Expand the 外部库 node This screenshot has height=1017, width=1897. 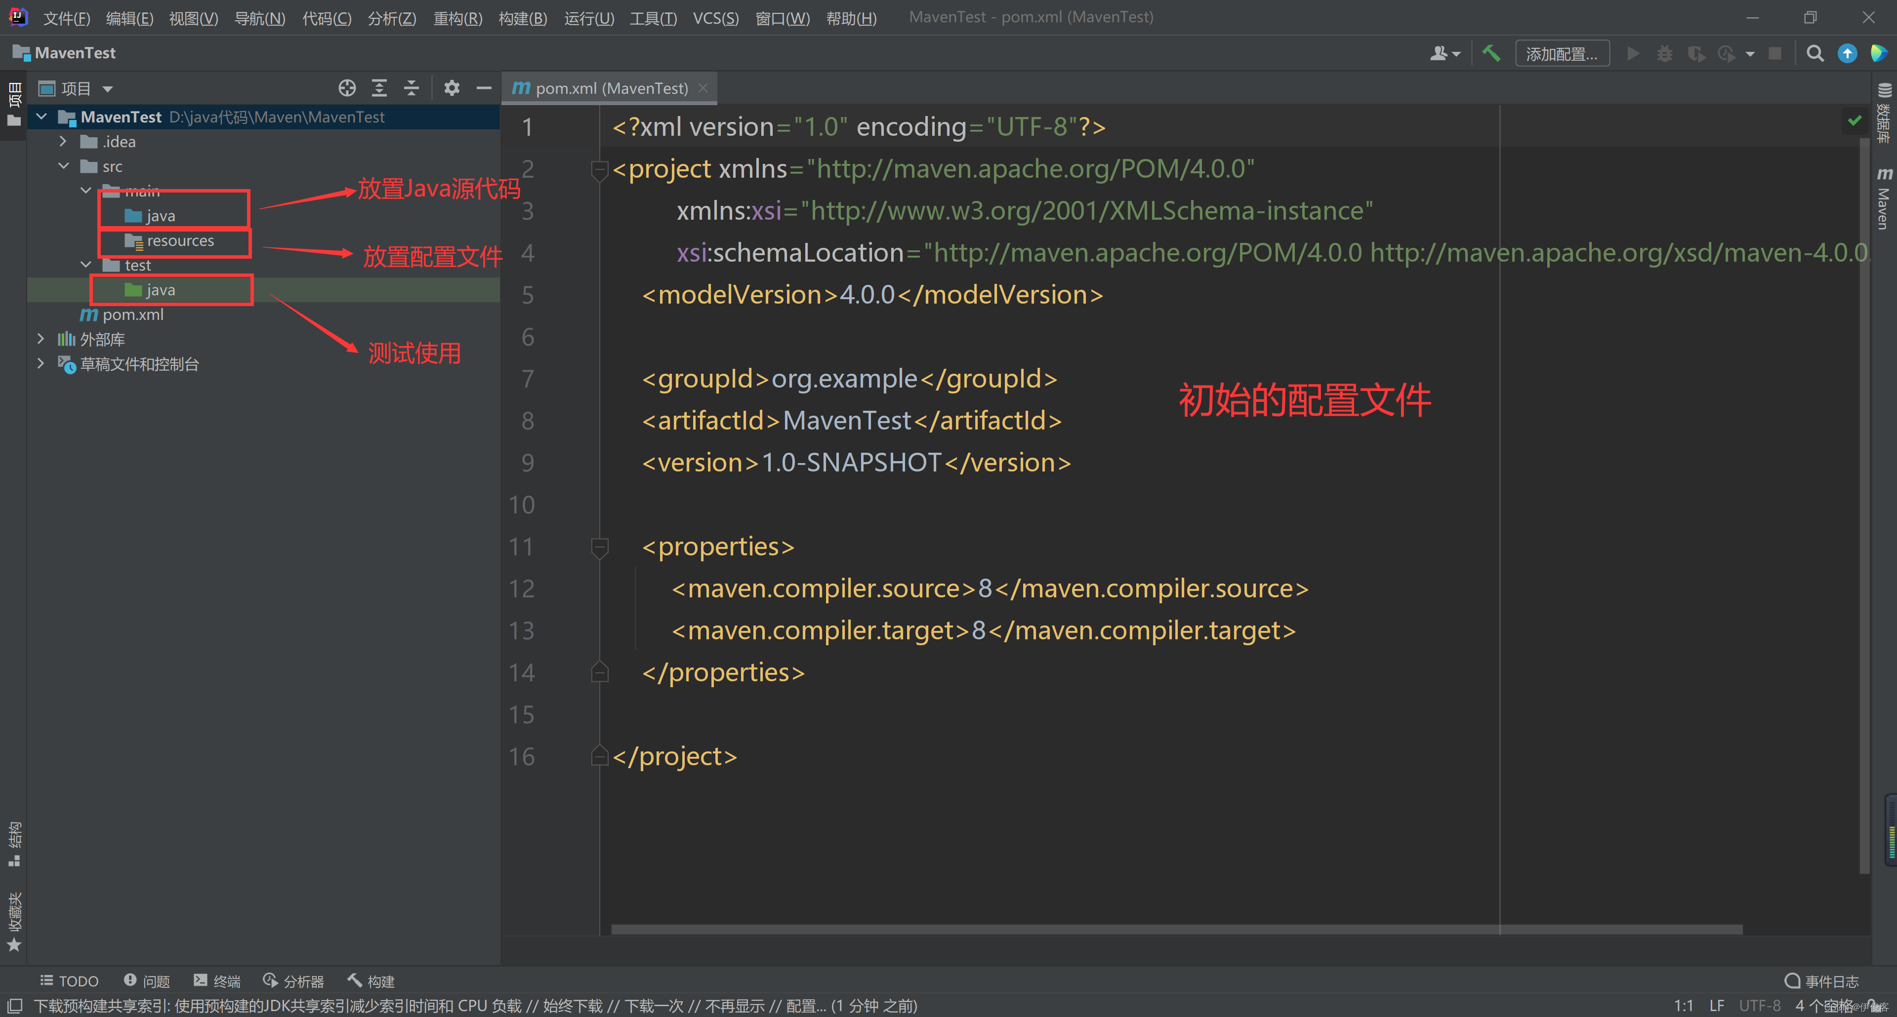(x=41, y=339)
